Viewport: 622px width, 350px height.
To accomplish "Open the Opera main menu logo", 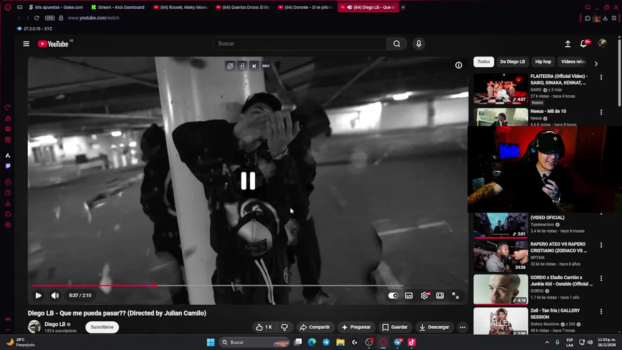I will click(x=8, y=7).
